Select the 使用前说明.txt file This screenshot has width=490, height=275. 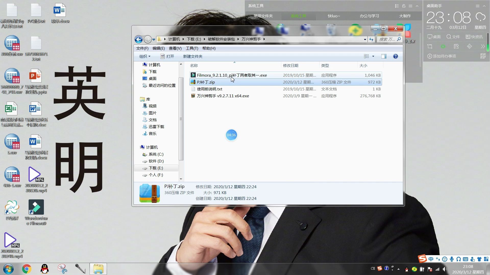[285, 89]
